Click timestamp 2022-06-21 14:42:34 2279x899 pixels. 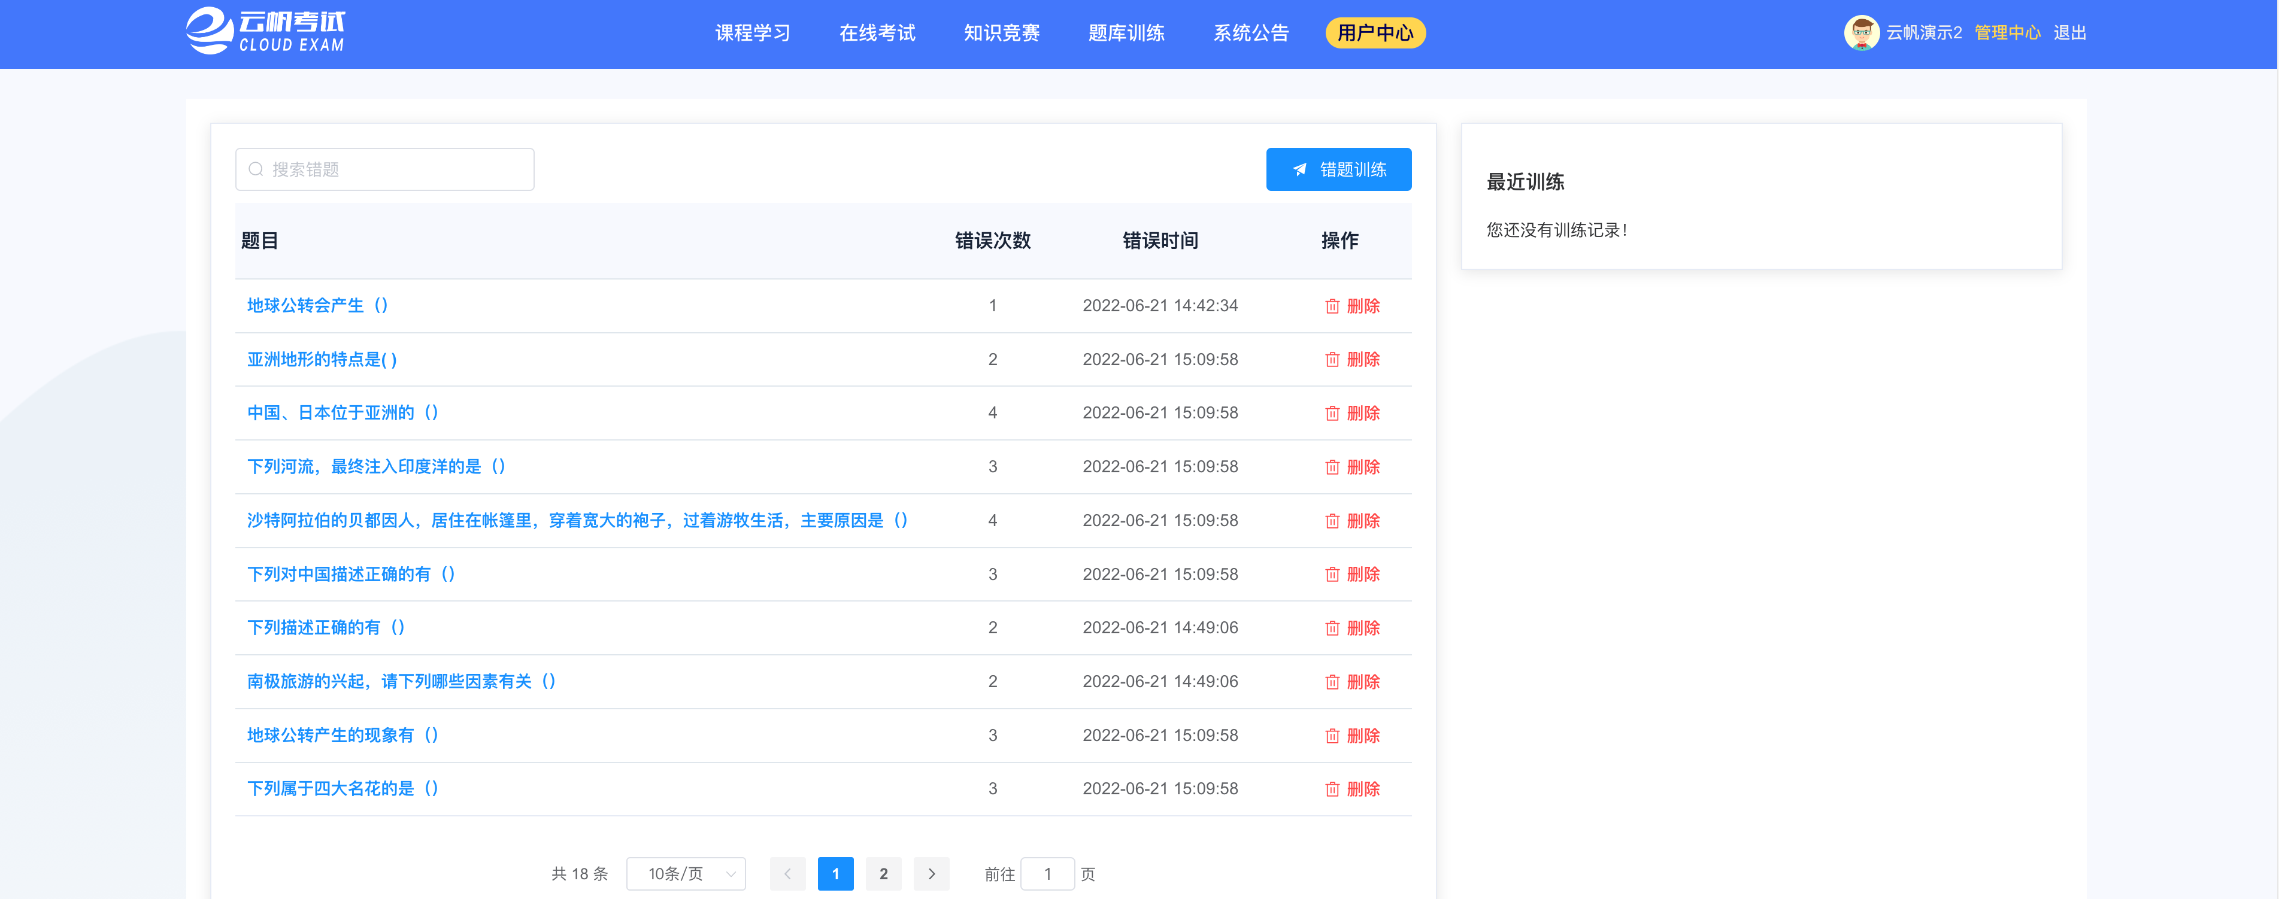[x=1160, y=305]
